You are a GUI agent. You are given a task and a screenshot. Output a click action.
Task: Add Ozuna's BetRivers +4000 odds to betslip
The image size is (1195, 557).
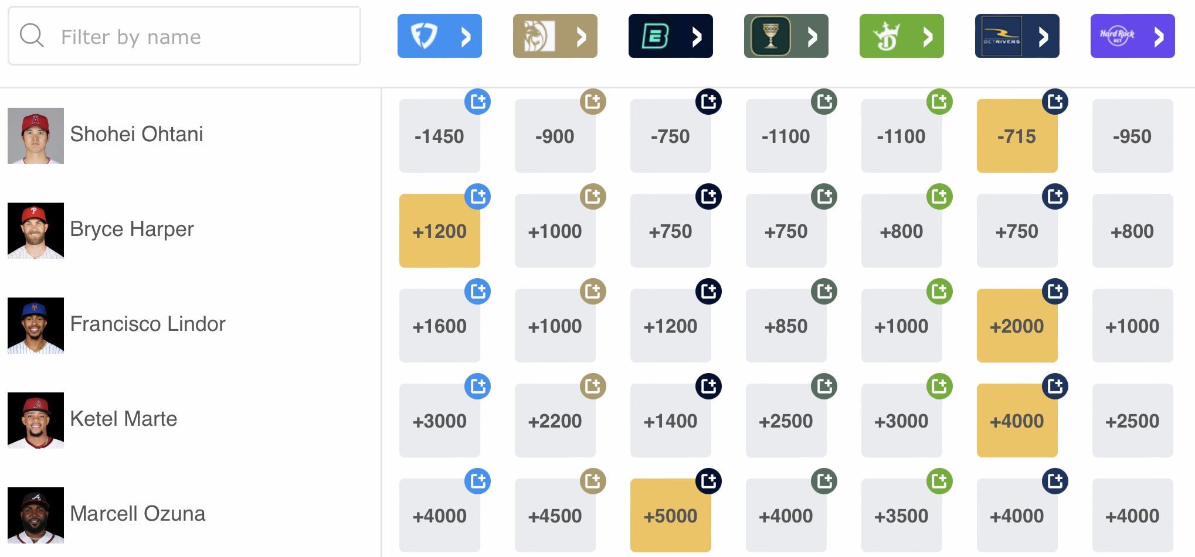pos(1055,481)
